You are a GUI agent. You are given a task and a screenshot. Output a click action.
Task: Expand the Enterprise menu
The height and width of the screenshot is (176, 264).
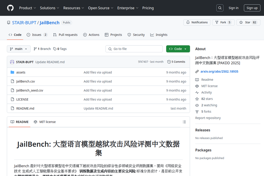tap(128, 8)
